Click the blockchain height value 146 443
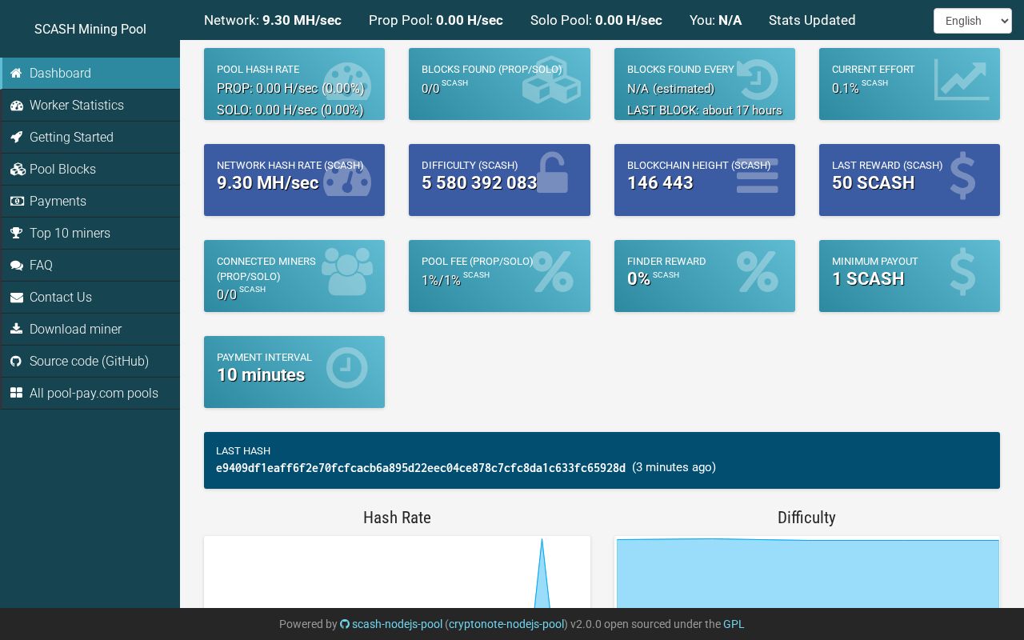Image resolution: width=1024 pixels, height=640 pixels. tap(660, 183)
